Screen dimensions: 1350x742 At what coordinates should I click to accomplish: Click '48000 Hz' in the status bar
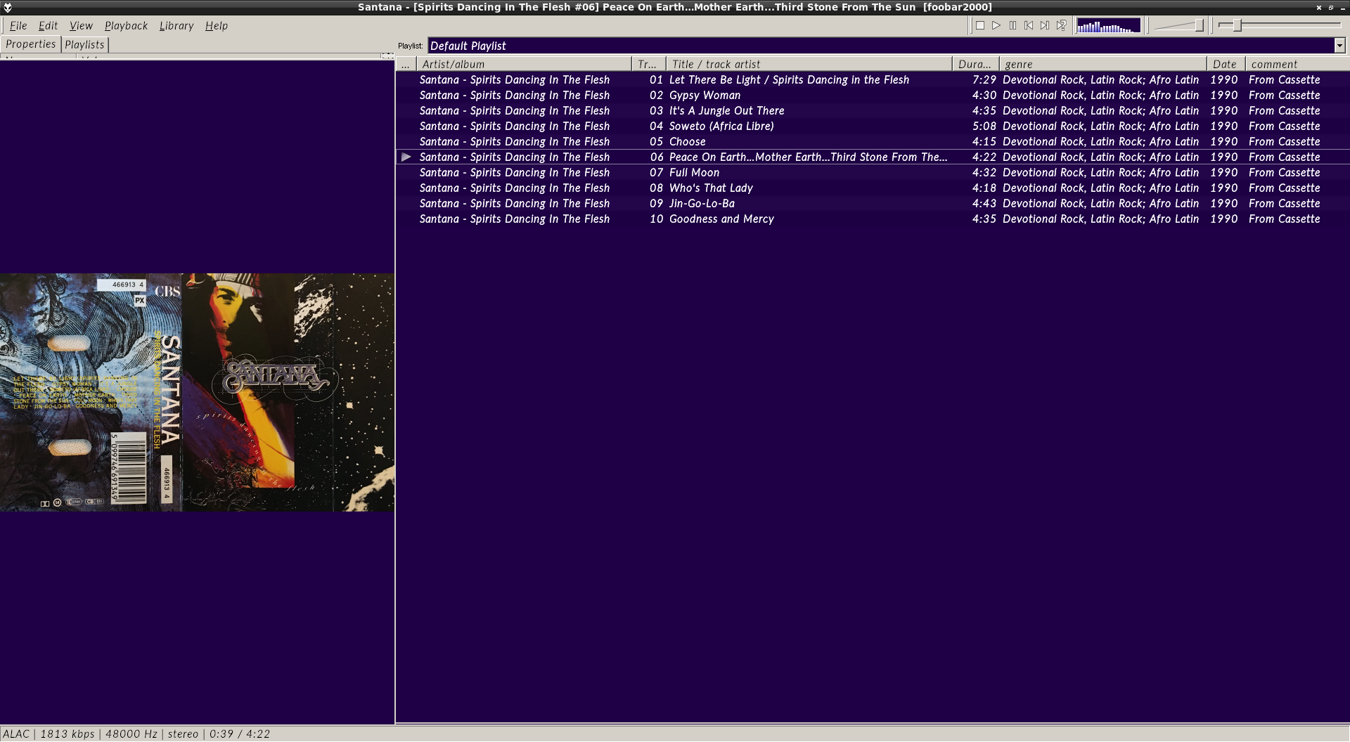pyautogui.click(x=131, y=734)
